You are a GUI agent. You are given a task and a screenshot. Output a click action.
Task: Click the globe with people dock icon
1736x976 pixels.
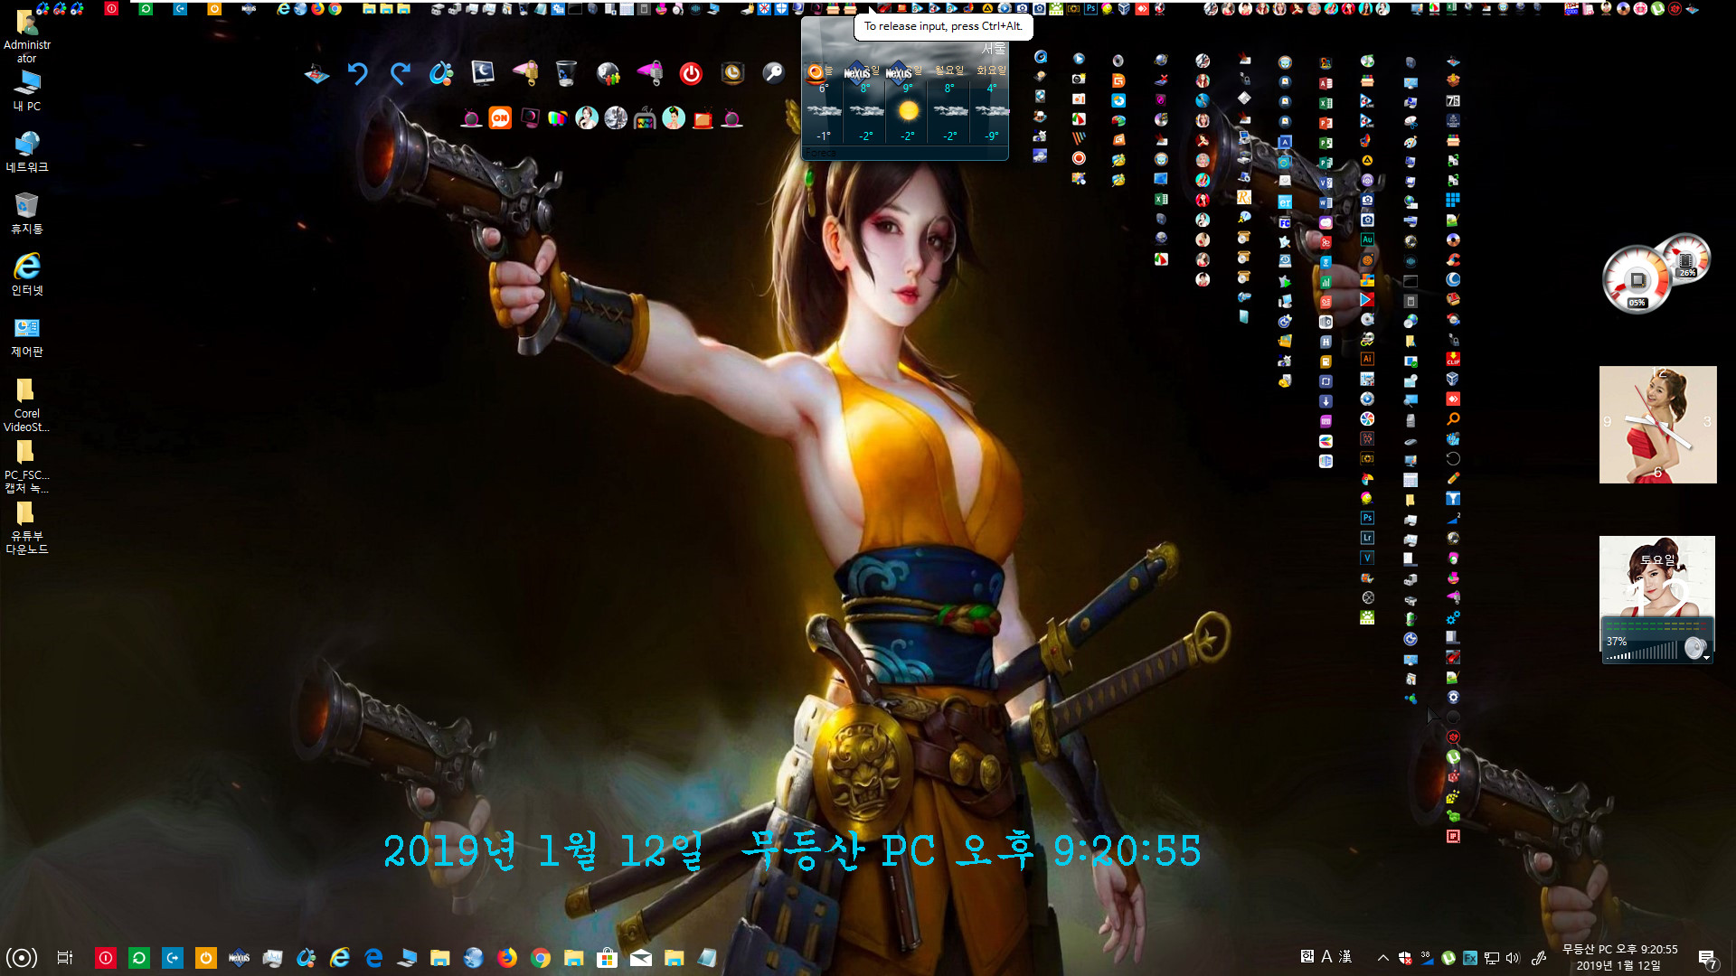pos(609,73)
